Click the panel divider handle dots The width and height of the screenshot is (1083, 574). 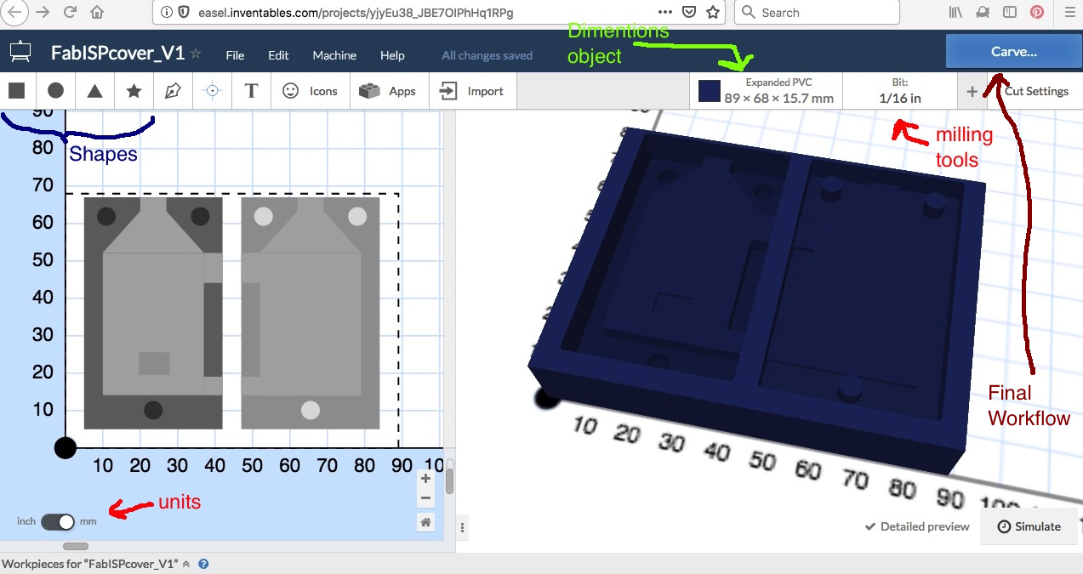coord(462,527)
